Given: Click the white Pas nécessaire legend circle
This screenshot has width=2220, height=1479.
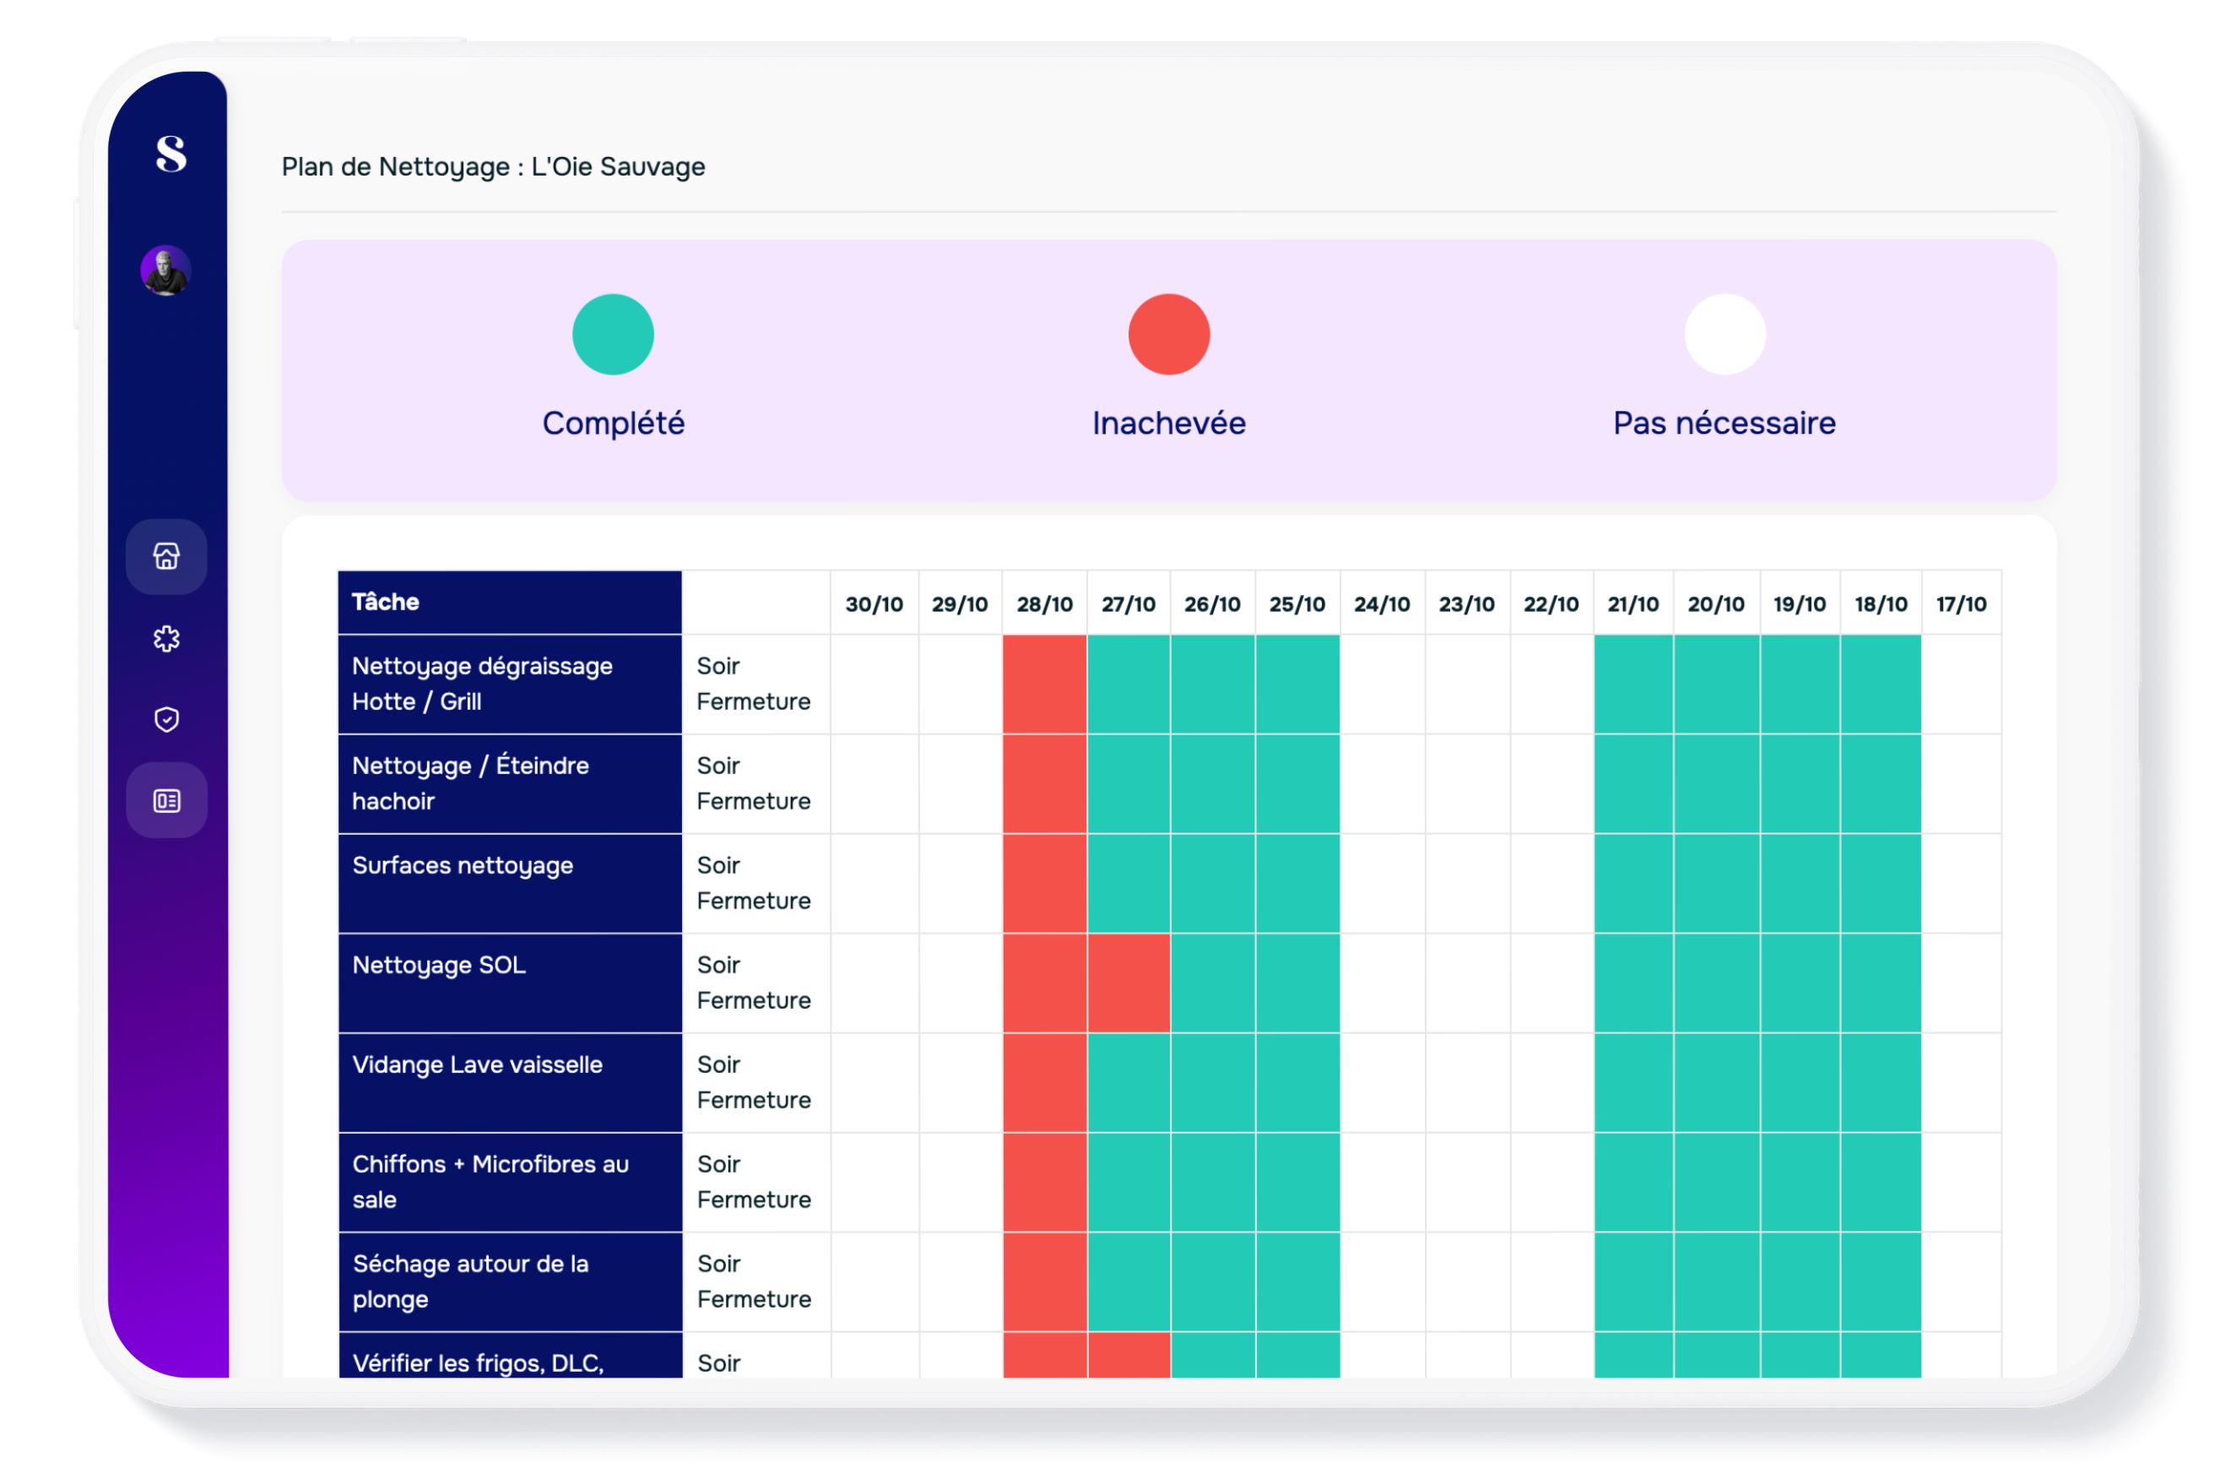Looking at the screenshot, I should tap(1724, 335).
